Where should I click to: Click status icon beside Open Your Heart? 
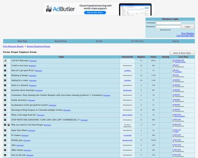(x=5, y=130)
